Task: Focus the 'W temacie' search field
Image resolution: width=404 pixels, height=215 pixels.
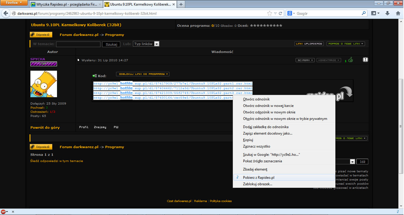Action: tap(78, 44)
